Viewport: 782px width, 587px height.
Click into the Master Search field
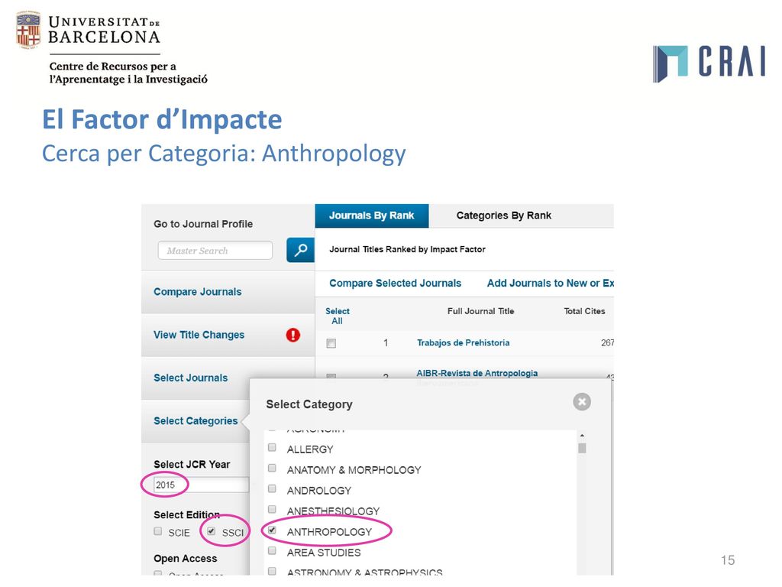(x=215, y=251)
